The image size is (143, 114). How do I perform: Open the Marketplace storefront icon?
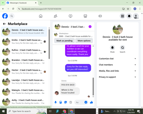(x=85, y=16)
